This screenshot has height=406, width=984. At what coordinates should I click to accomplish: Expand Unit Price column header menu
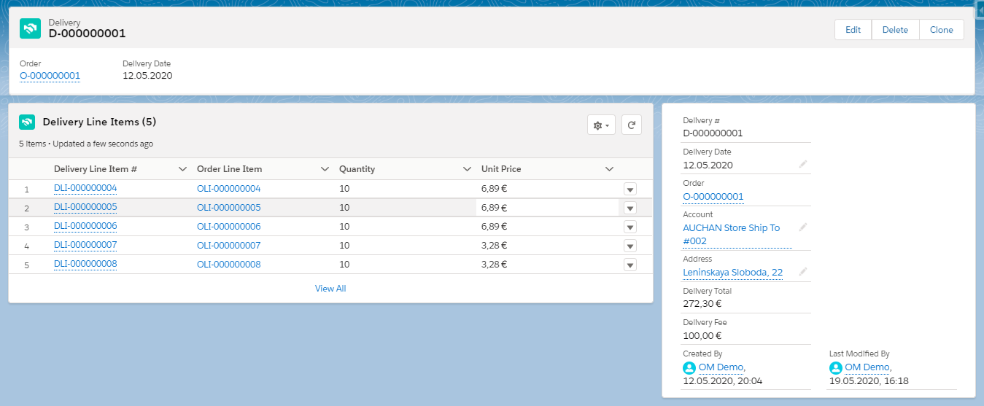coord(609,169)
